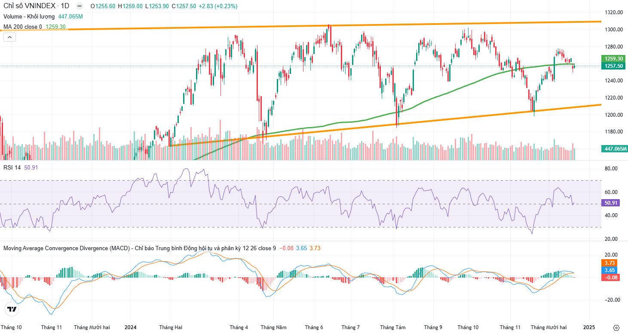The image size is (628, 333).
Task: Click the high value H1259.00
Action: click(x=130, y=6)
